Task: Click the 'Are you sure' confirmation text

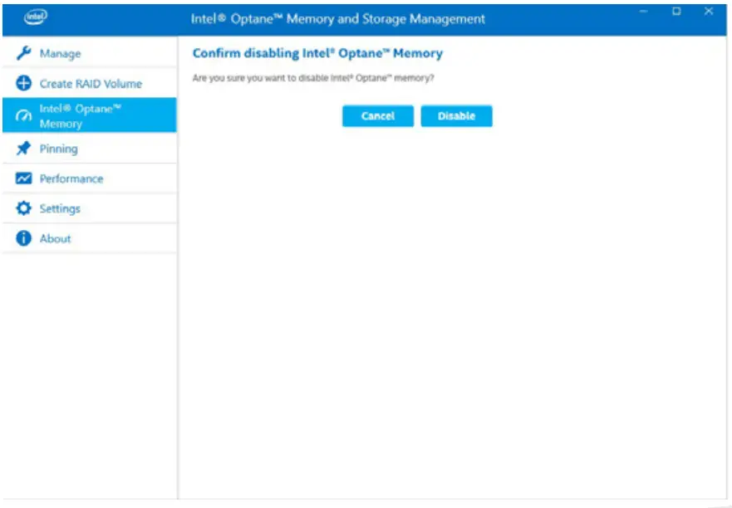Action: click(x=313, y=78)
